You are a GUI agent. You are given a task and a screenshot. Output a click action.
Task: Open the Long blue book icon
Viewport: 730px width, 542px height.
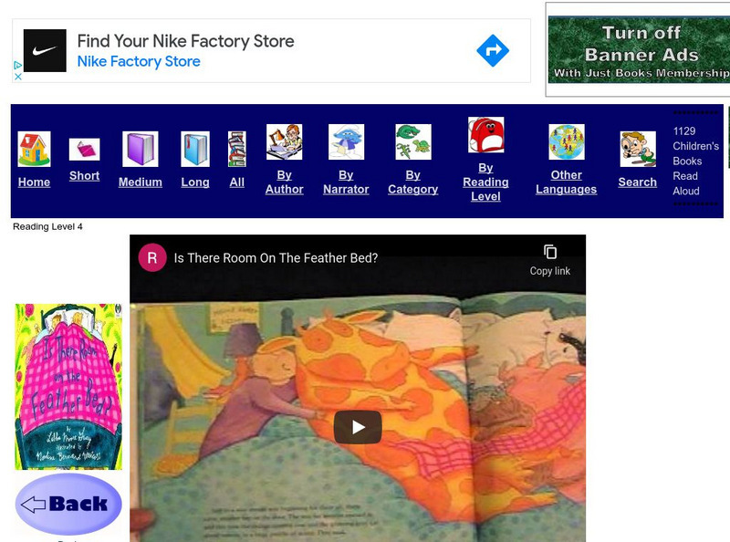(194, 150)
